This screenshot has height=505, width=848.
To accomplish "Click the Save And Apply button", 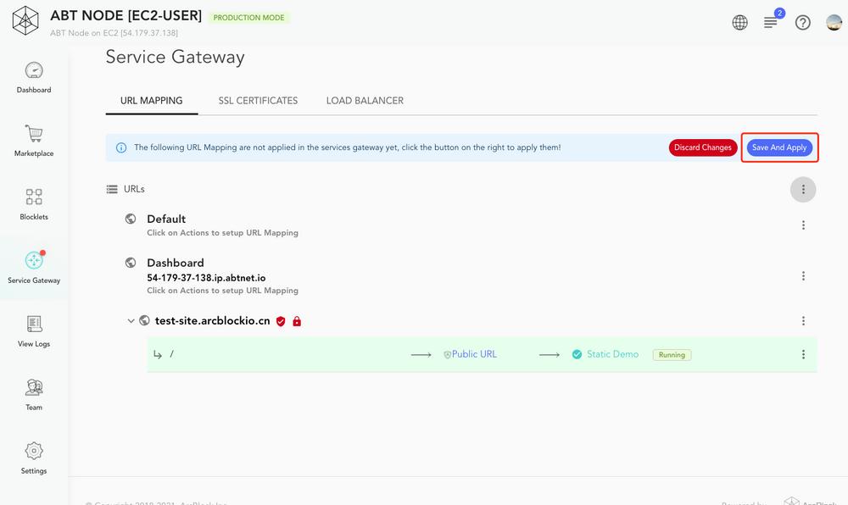I will point(779,147).
